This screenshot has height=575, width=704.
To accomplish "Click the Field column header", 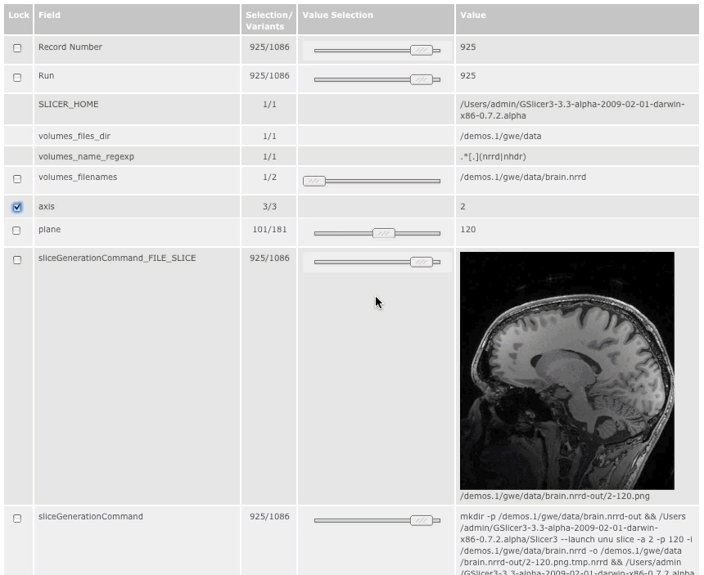I will 49,16.
